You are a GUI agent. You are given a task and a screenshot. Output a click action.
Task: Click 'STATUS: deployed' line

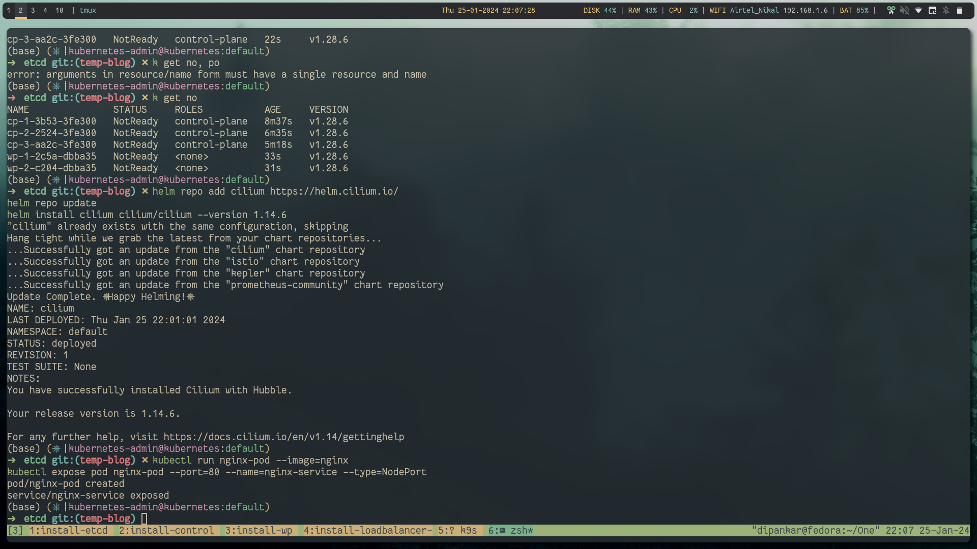click(x=51, y=344)
